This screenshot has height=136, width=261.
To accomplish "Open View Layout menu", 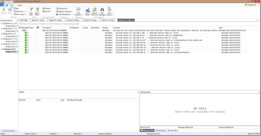I will point(109,11).
